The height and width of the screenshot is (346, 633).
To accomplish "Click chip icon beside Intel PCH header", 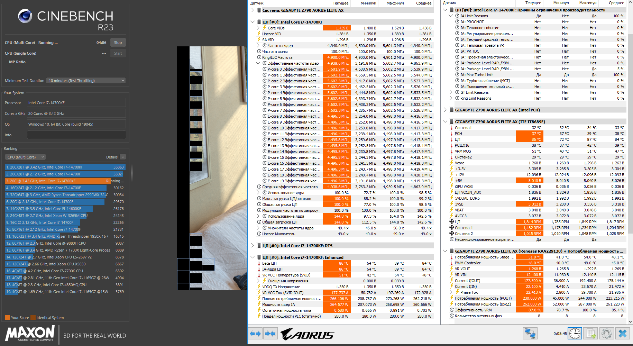I will tap(451, 110).
